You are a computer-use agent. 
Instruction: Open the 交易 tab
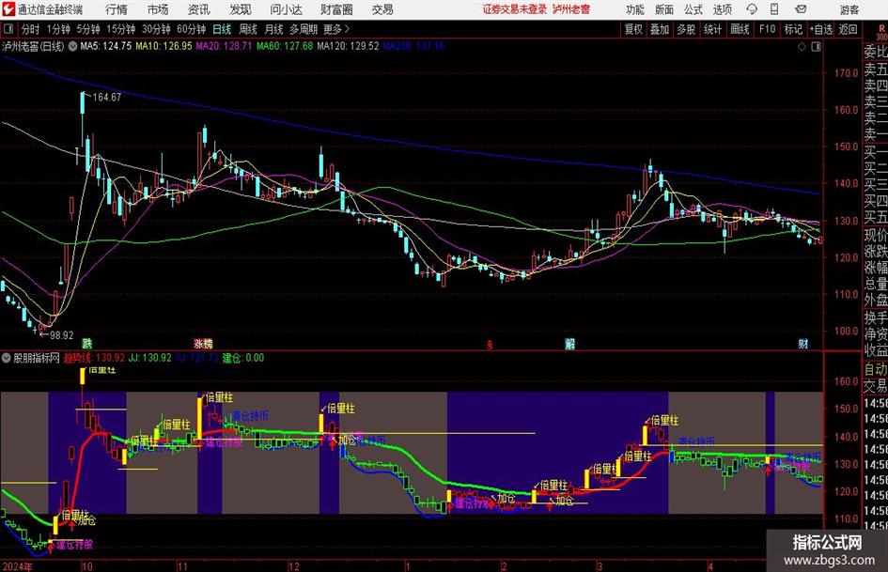pos(382,9)
